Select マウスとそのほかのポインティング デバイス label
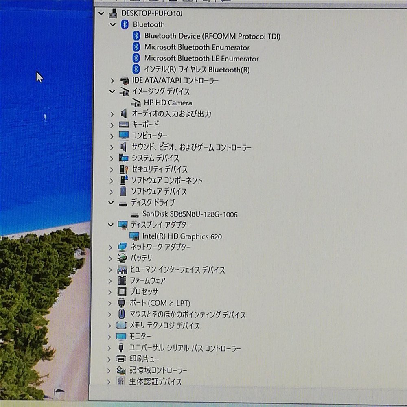407x407 pixels. click(188, 314)
